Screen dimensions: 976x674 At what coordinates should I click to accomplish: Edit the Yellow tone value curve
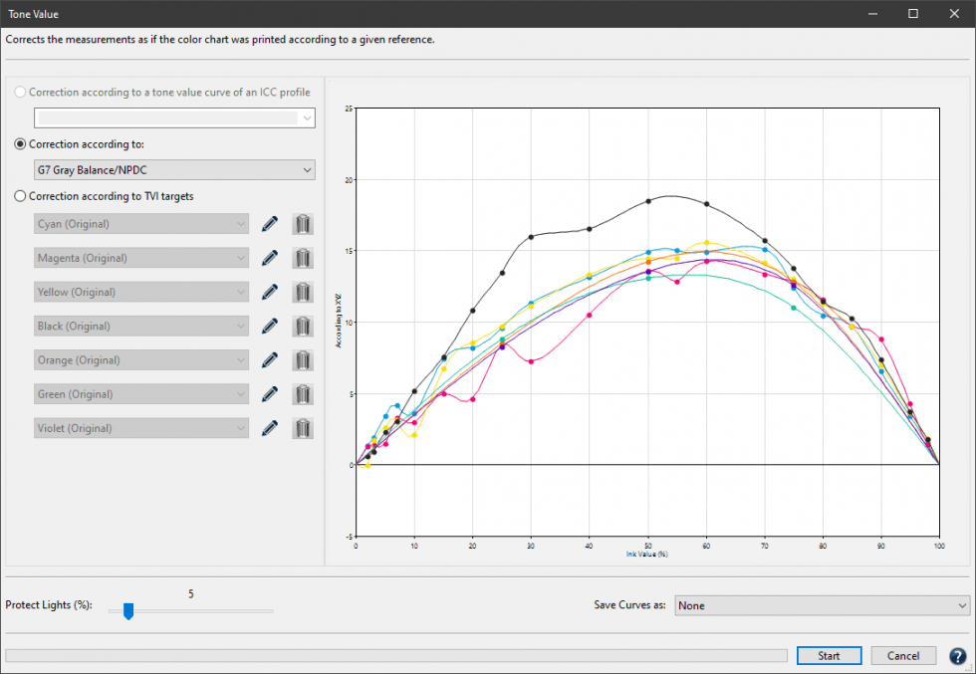[x=269, y=292]
